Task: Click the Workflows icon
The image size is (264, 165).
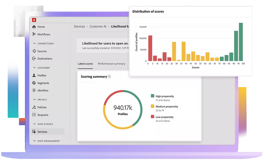Action: [34, 34]
